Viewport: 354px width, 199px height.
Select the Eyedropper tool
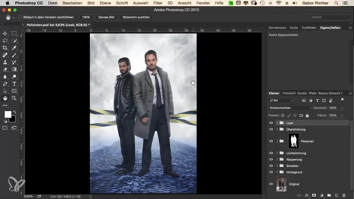click(14, 48)
